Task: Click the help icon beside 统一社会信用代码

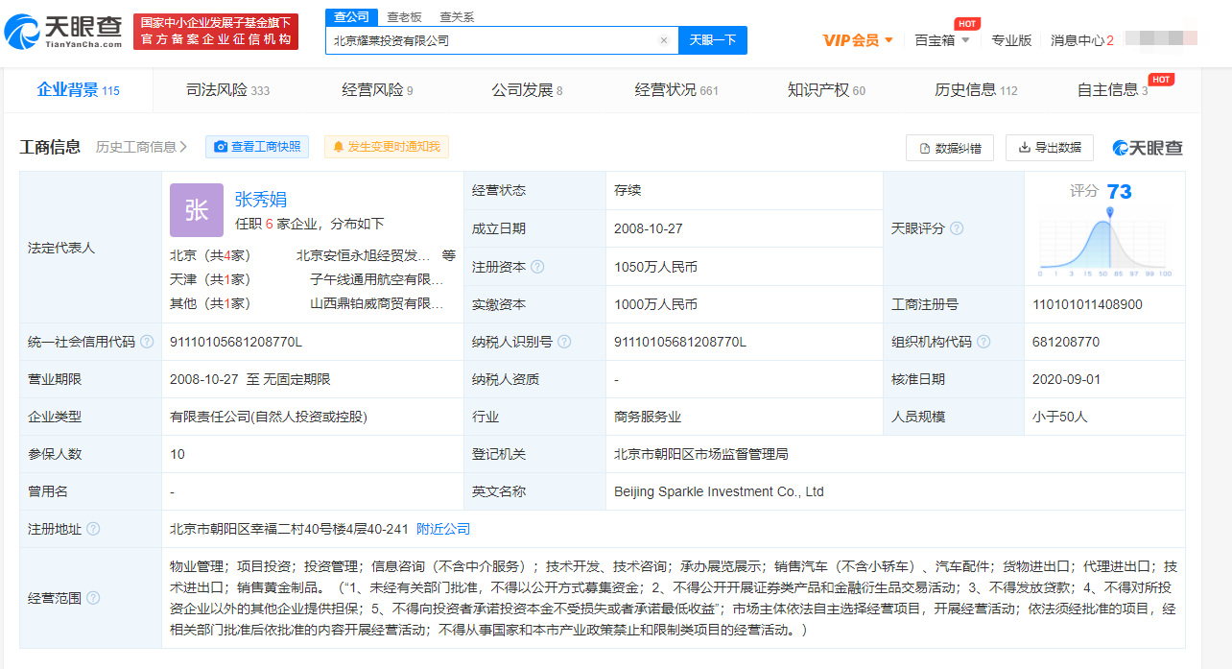Action: coord(147,342)
